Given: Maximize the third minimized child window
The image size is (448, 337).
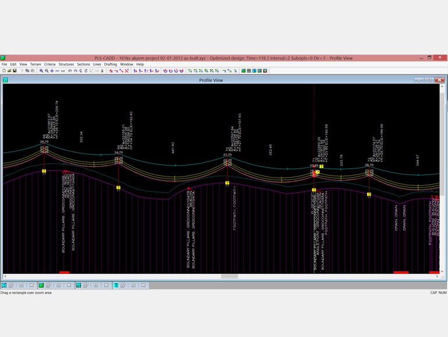Looking at the screenshot, I should [x=96, y=285].
